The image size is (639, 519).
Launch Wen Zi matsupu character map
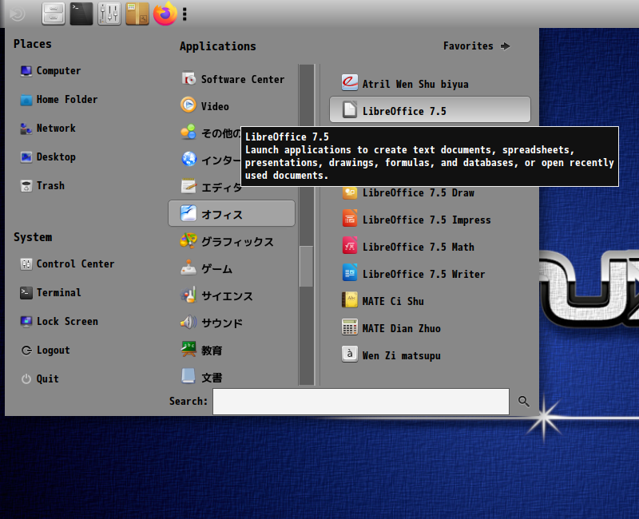[430, 355]
